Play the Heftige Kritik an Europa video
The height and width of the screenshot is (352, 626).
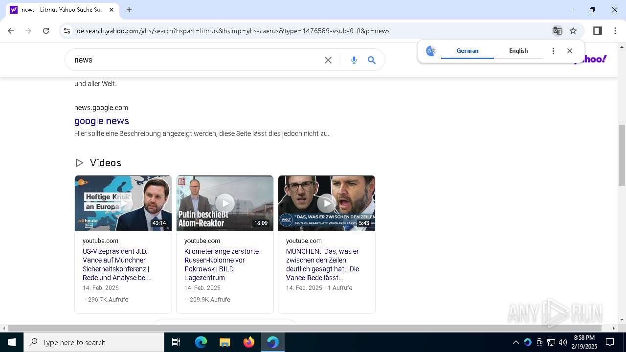pyautogui.click(x=123, y=203)
